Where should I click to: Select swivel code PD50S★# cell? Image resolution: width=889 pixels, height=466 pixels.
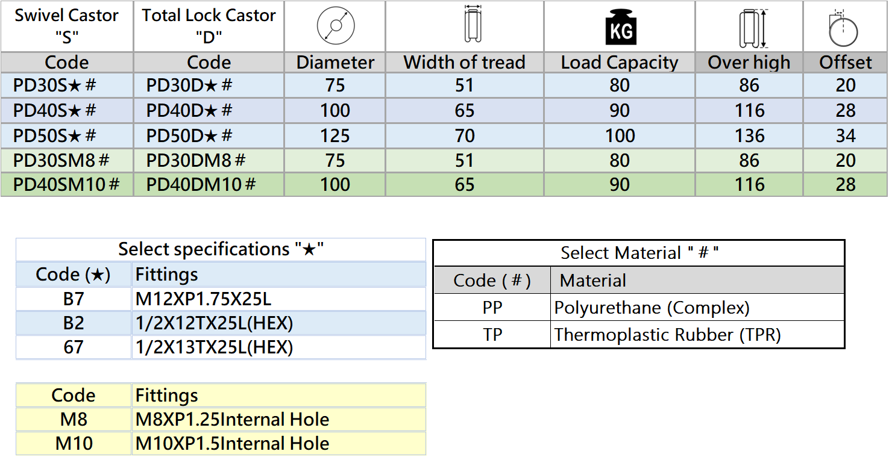click(x=55, y=135)
